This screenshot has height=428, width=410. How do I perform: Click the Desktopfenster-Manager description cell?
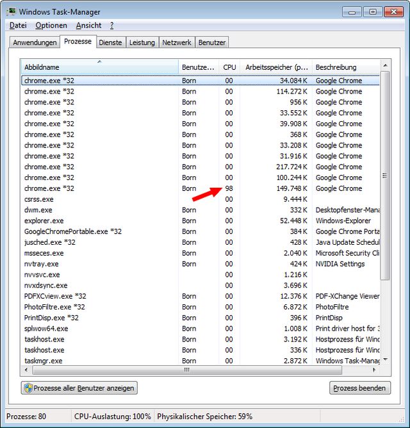pos(347,210)
